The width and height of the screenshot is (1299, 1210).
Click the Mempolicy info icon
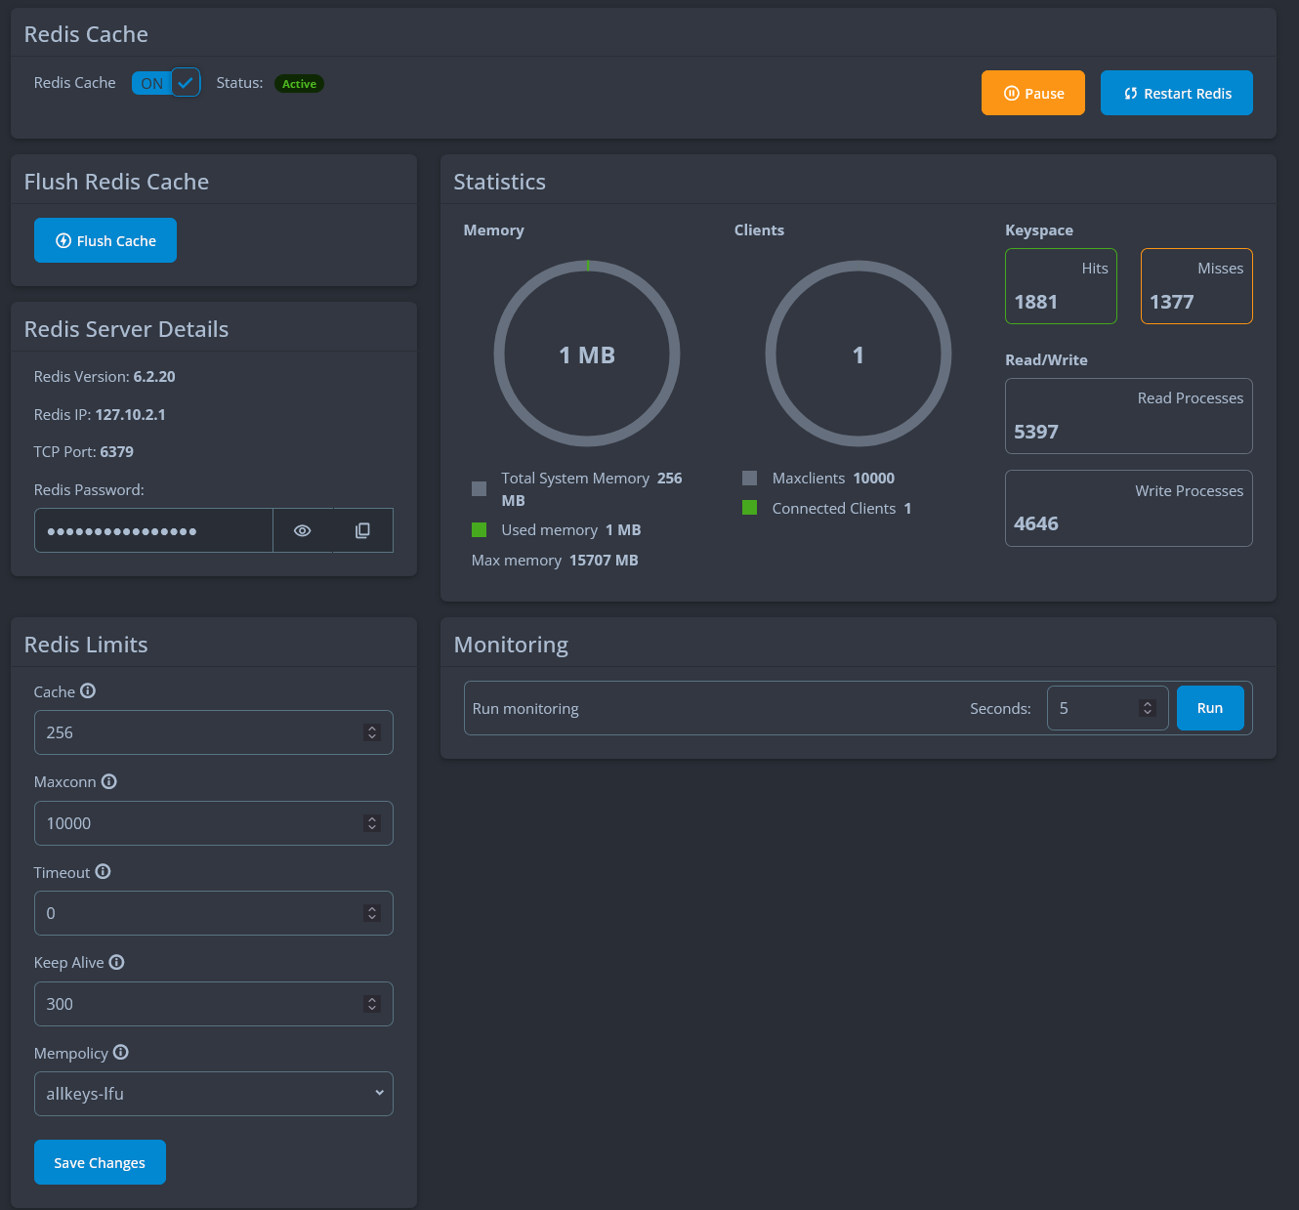coord(121,1053)
